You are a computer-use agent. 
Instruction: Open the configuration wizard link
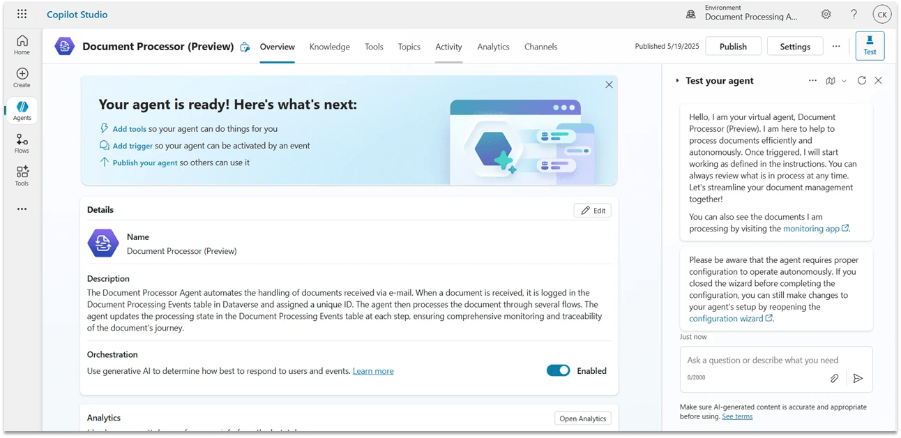click(x=726, y=319)
